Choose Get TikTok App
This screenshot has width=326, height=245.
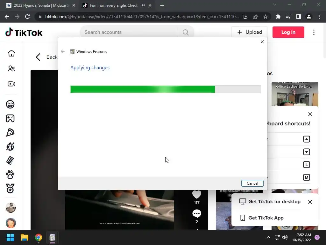pyautogui.click(x=262, y=218)
